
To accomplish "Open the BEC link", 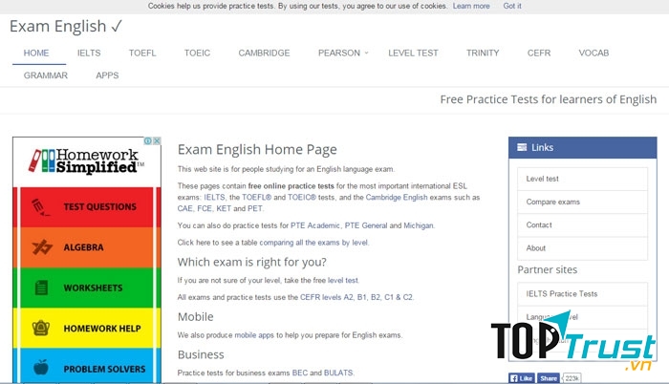I will 299,373.
